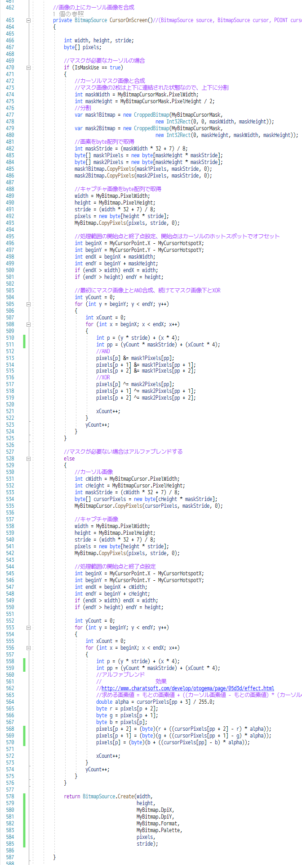Collapse the if (IsMaskUse == true) block
The height and width of the screenshot is (865, 302).
pyautogui.click(x=28, y=68)
